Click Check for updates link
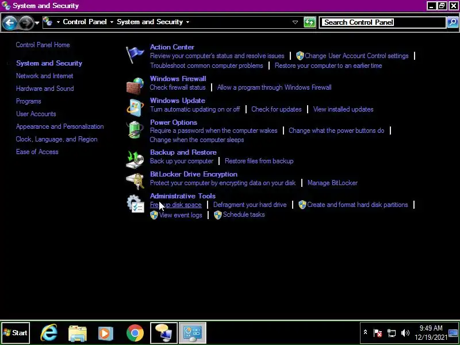Screen dimensions: 460x345 277,109
